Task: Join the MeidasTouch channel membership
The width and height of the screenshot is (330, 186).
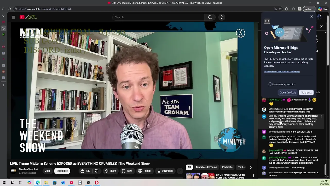Action: [48, 171]
